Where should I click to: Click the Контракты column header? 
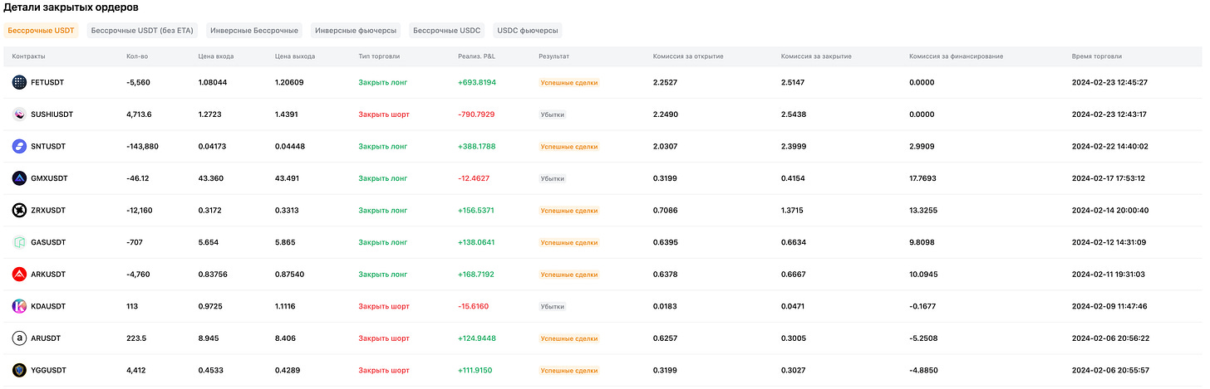click(x=29, y=56)
